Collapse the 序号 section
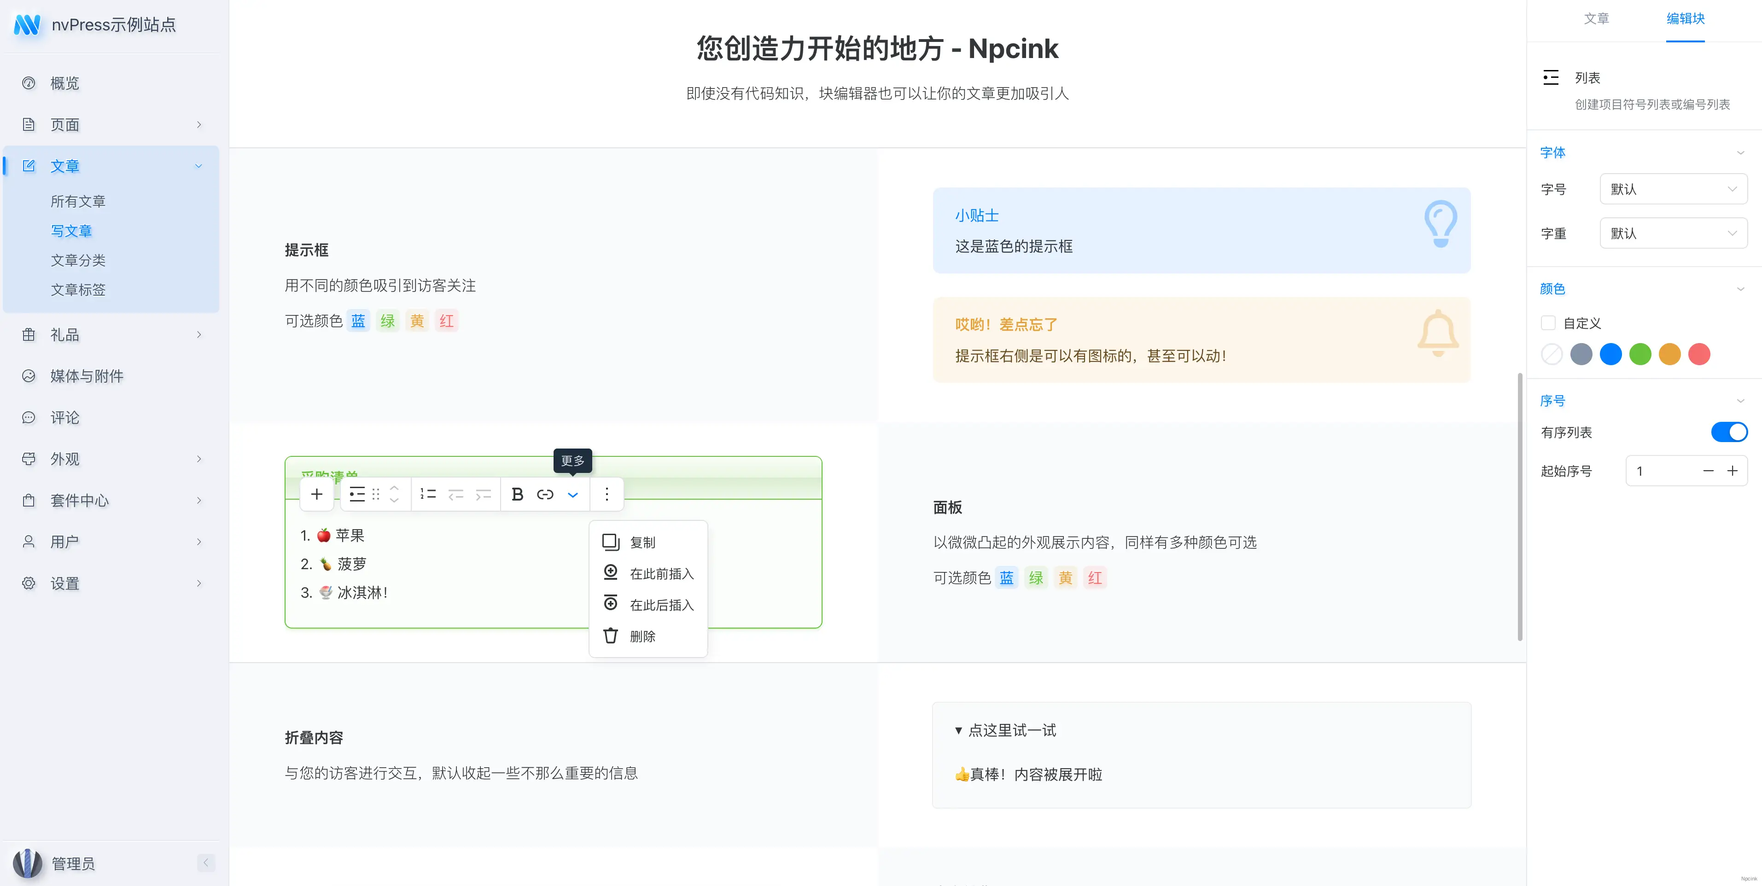1762x886 pixels. pos(1741,400)
